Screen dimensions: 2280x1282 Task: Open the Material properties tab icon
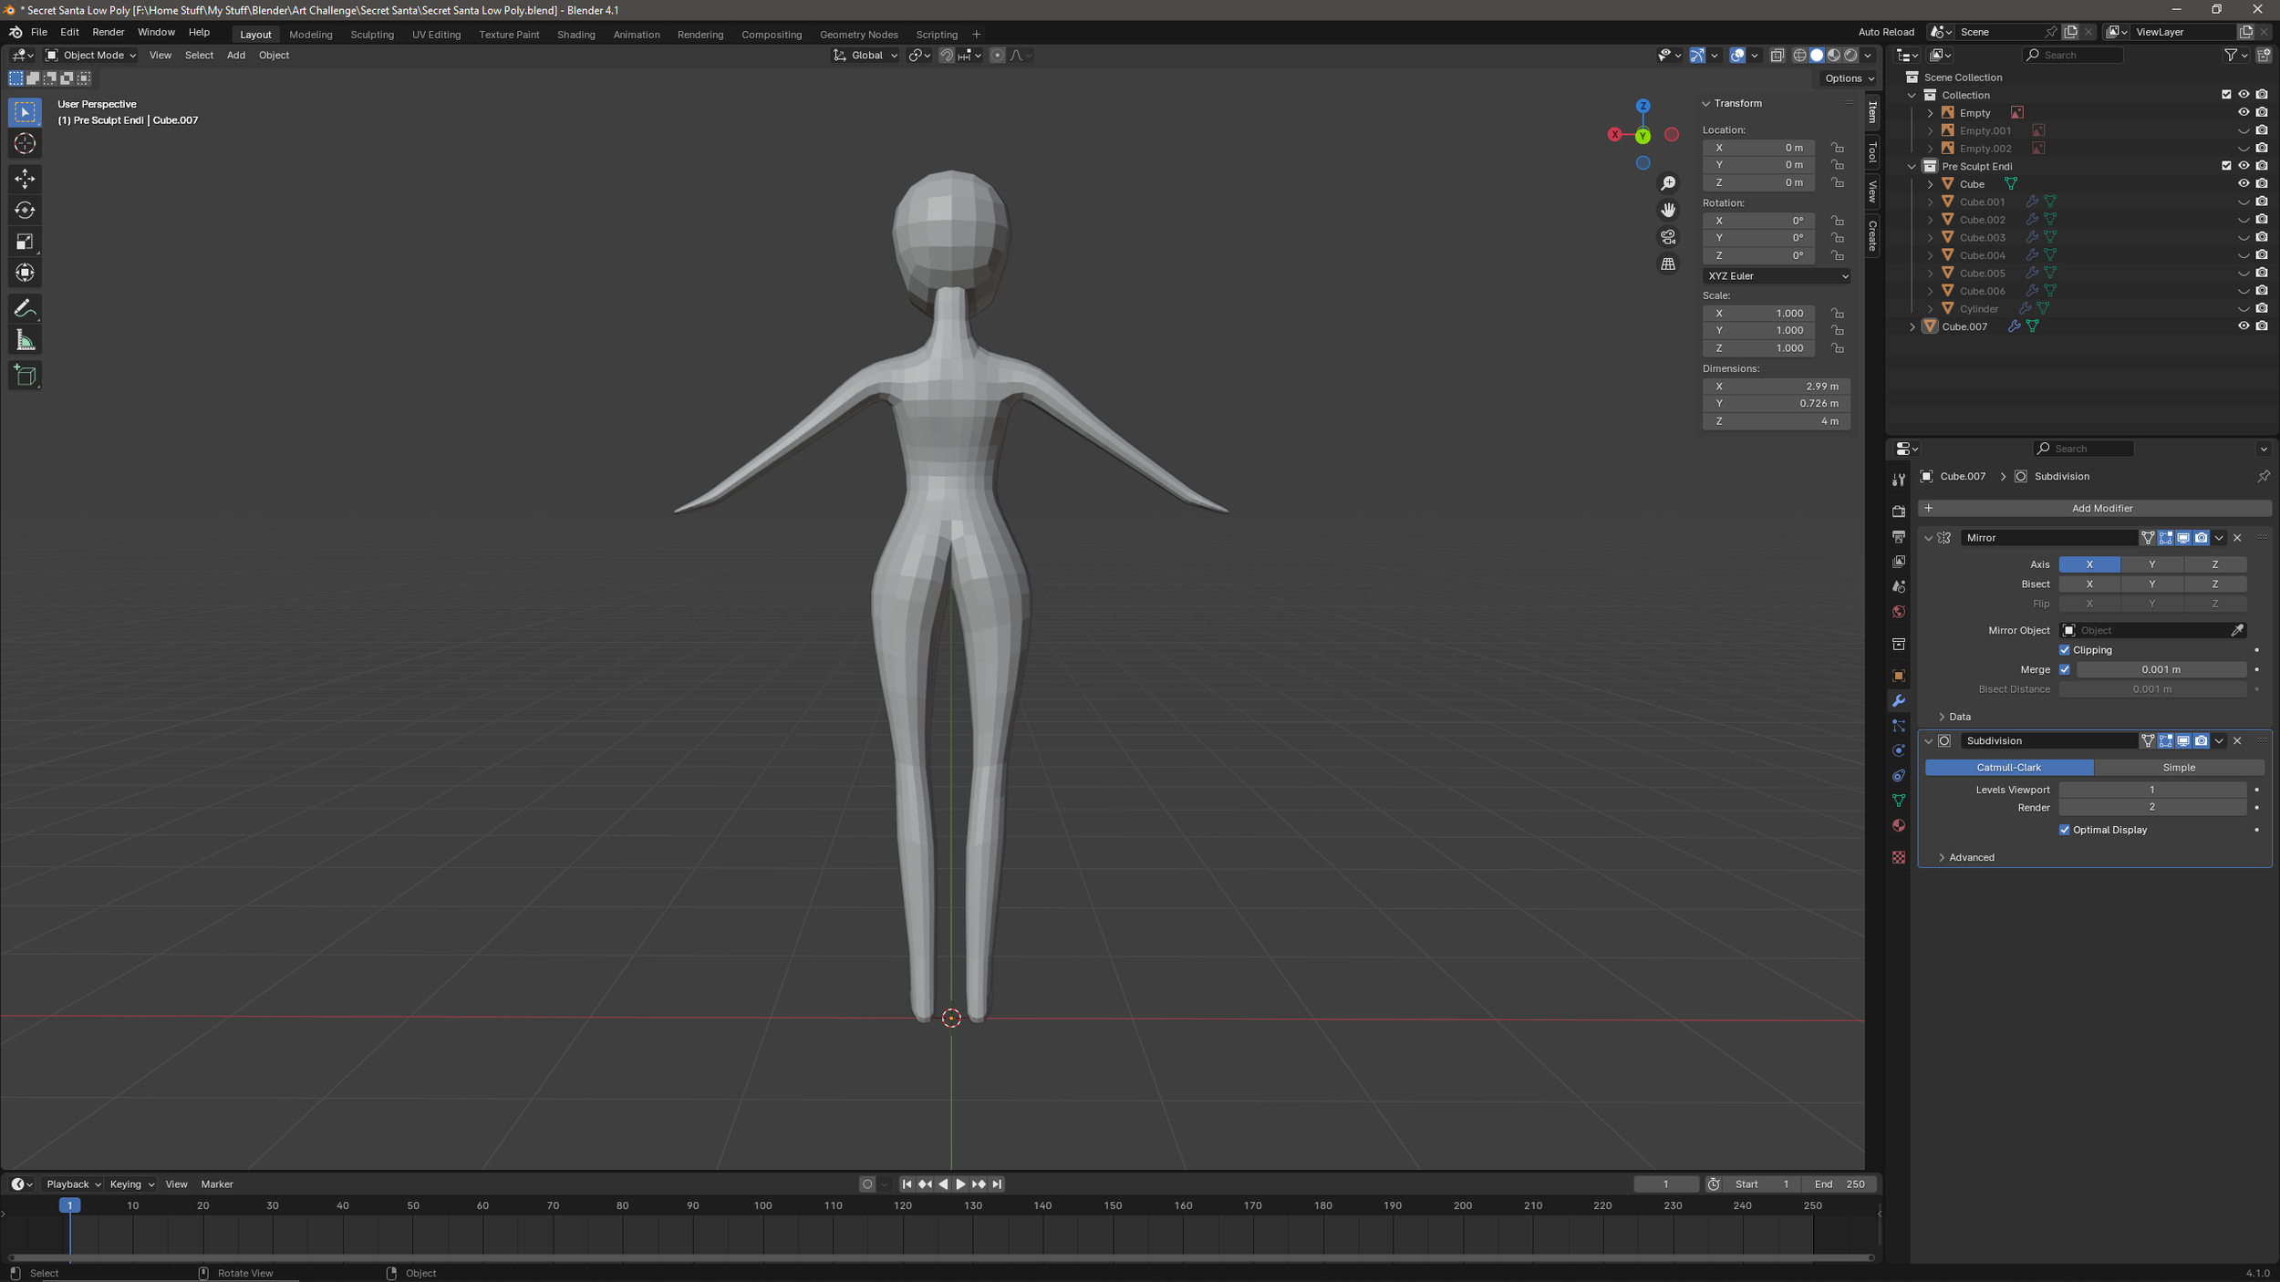point(1899,825)
